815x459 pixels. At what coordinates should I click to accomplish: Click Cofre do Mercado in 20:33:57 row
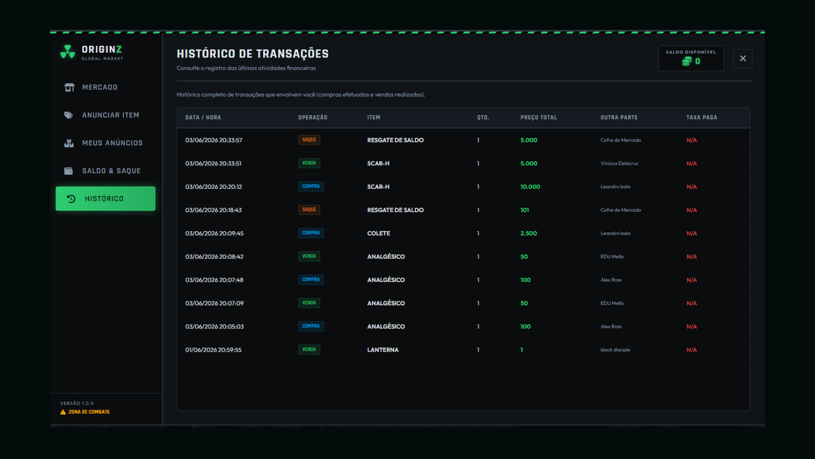pos(621,140)
